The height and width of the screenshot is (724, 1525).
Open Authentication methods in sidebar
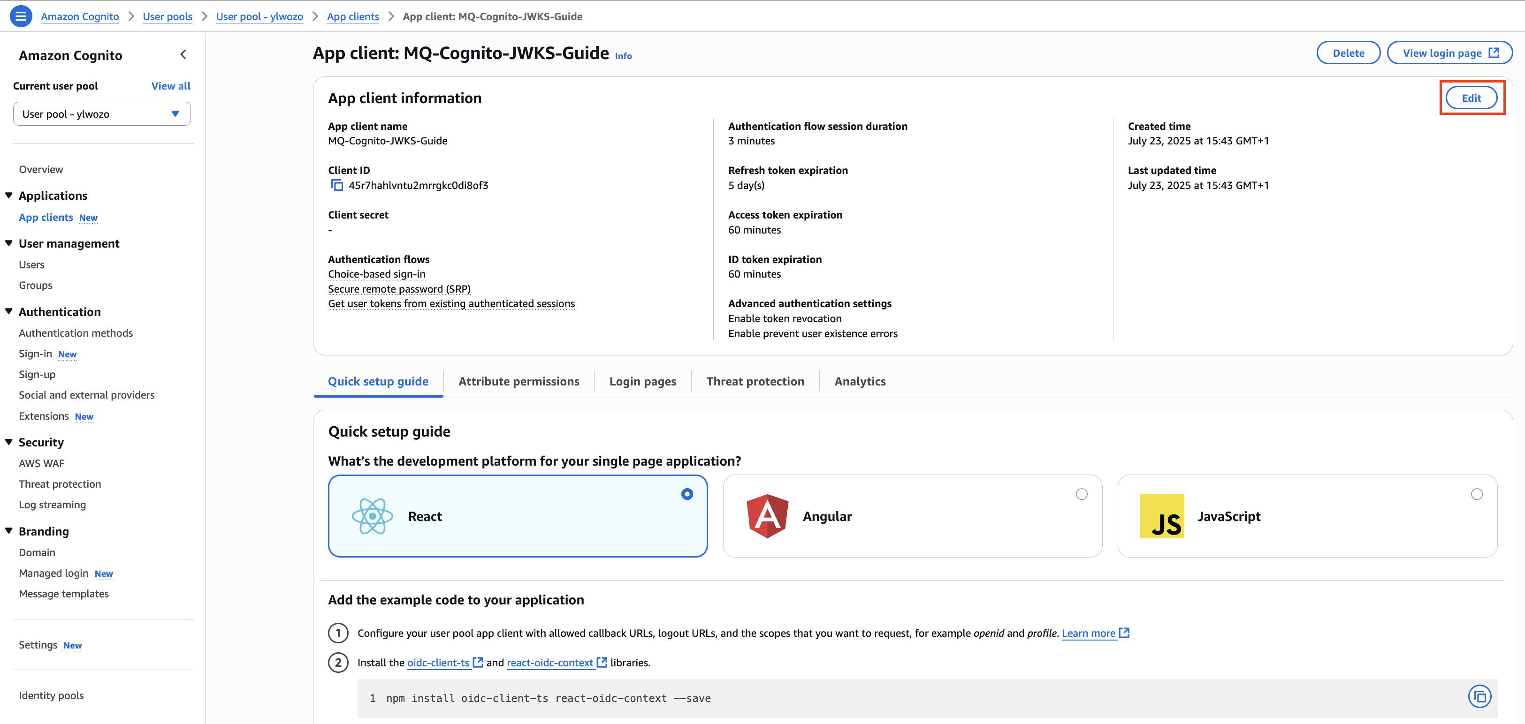pos(76,333)
